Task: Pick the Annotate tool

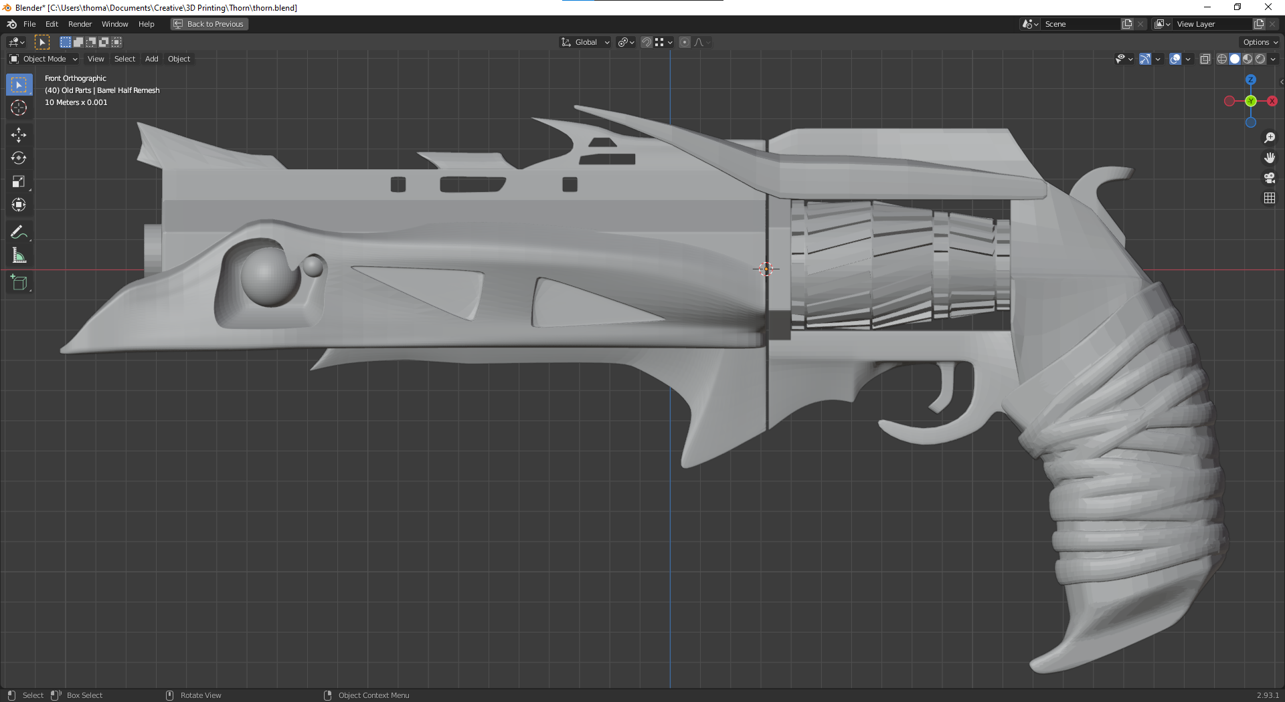Action: pyautogui.click(x=19, y=232)
